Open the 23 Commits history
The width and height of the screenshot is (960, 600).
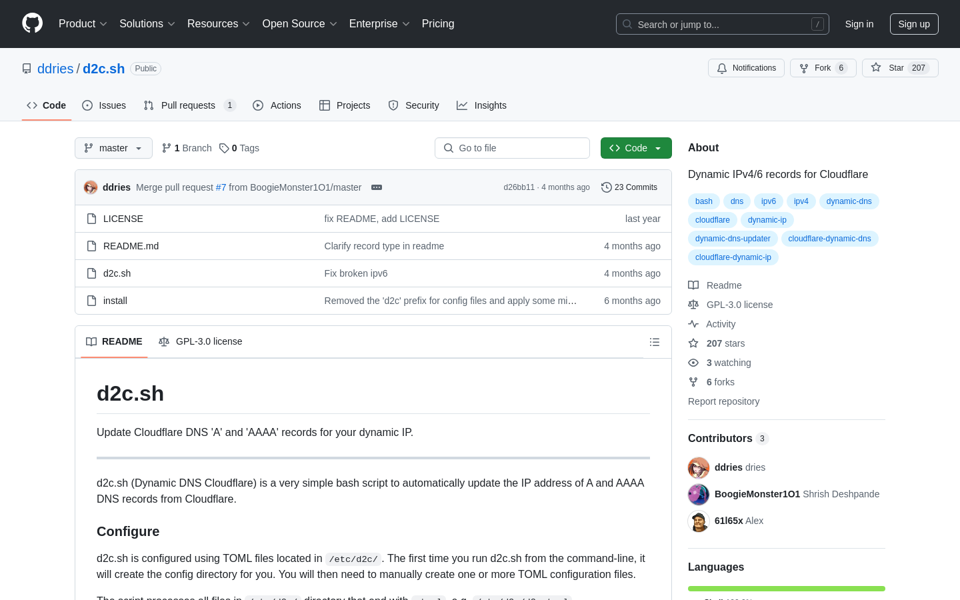click(629, 187)
